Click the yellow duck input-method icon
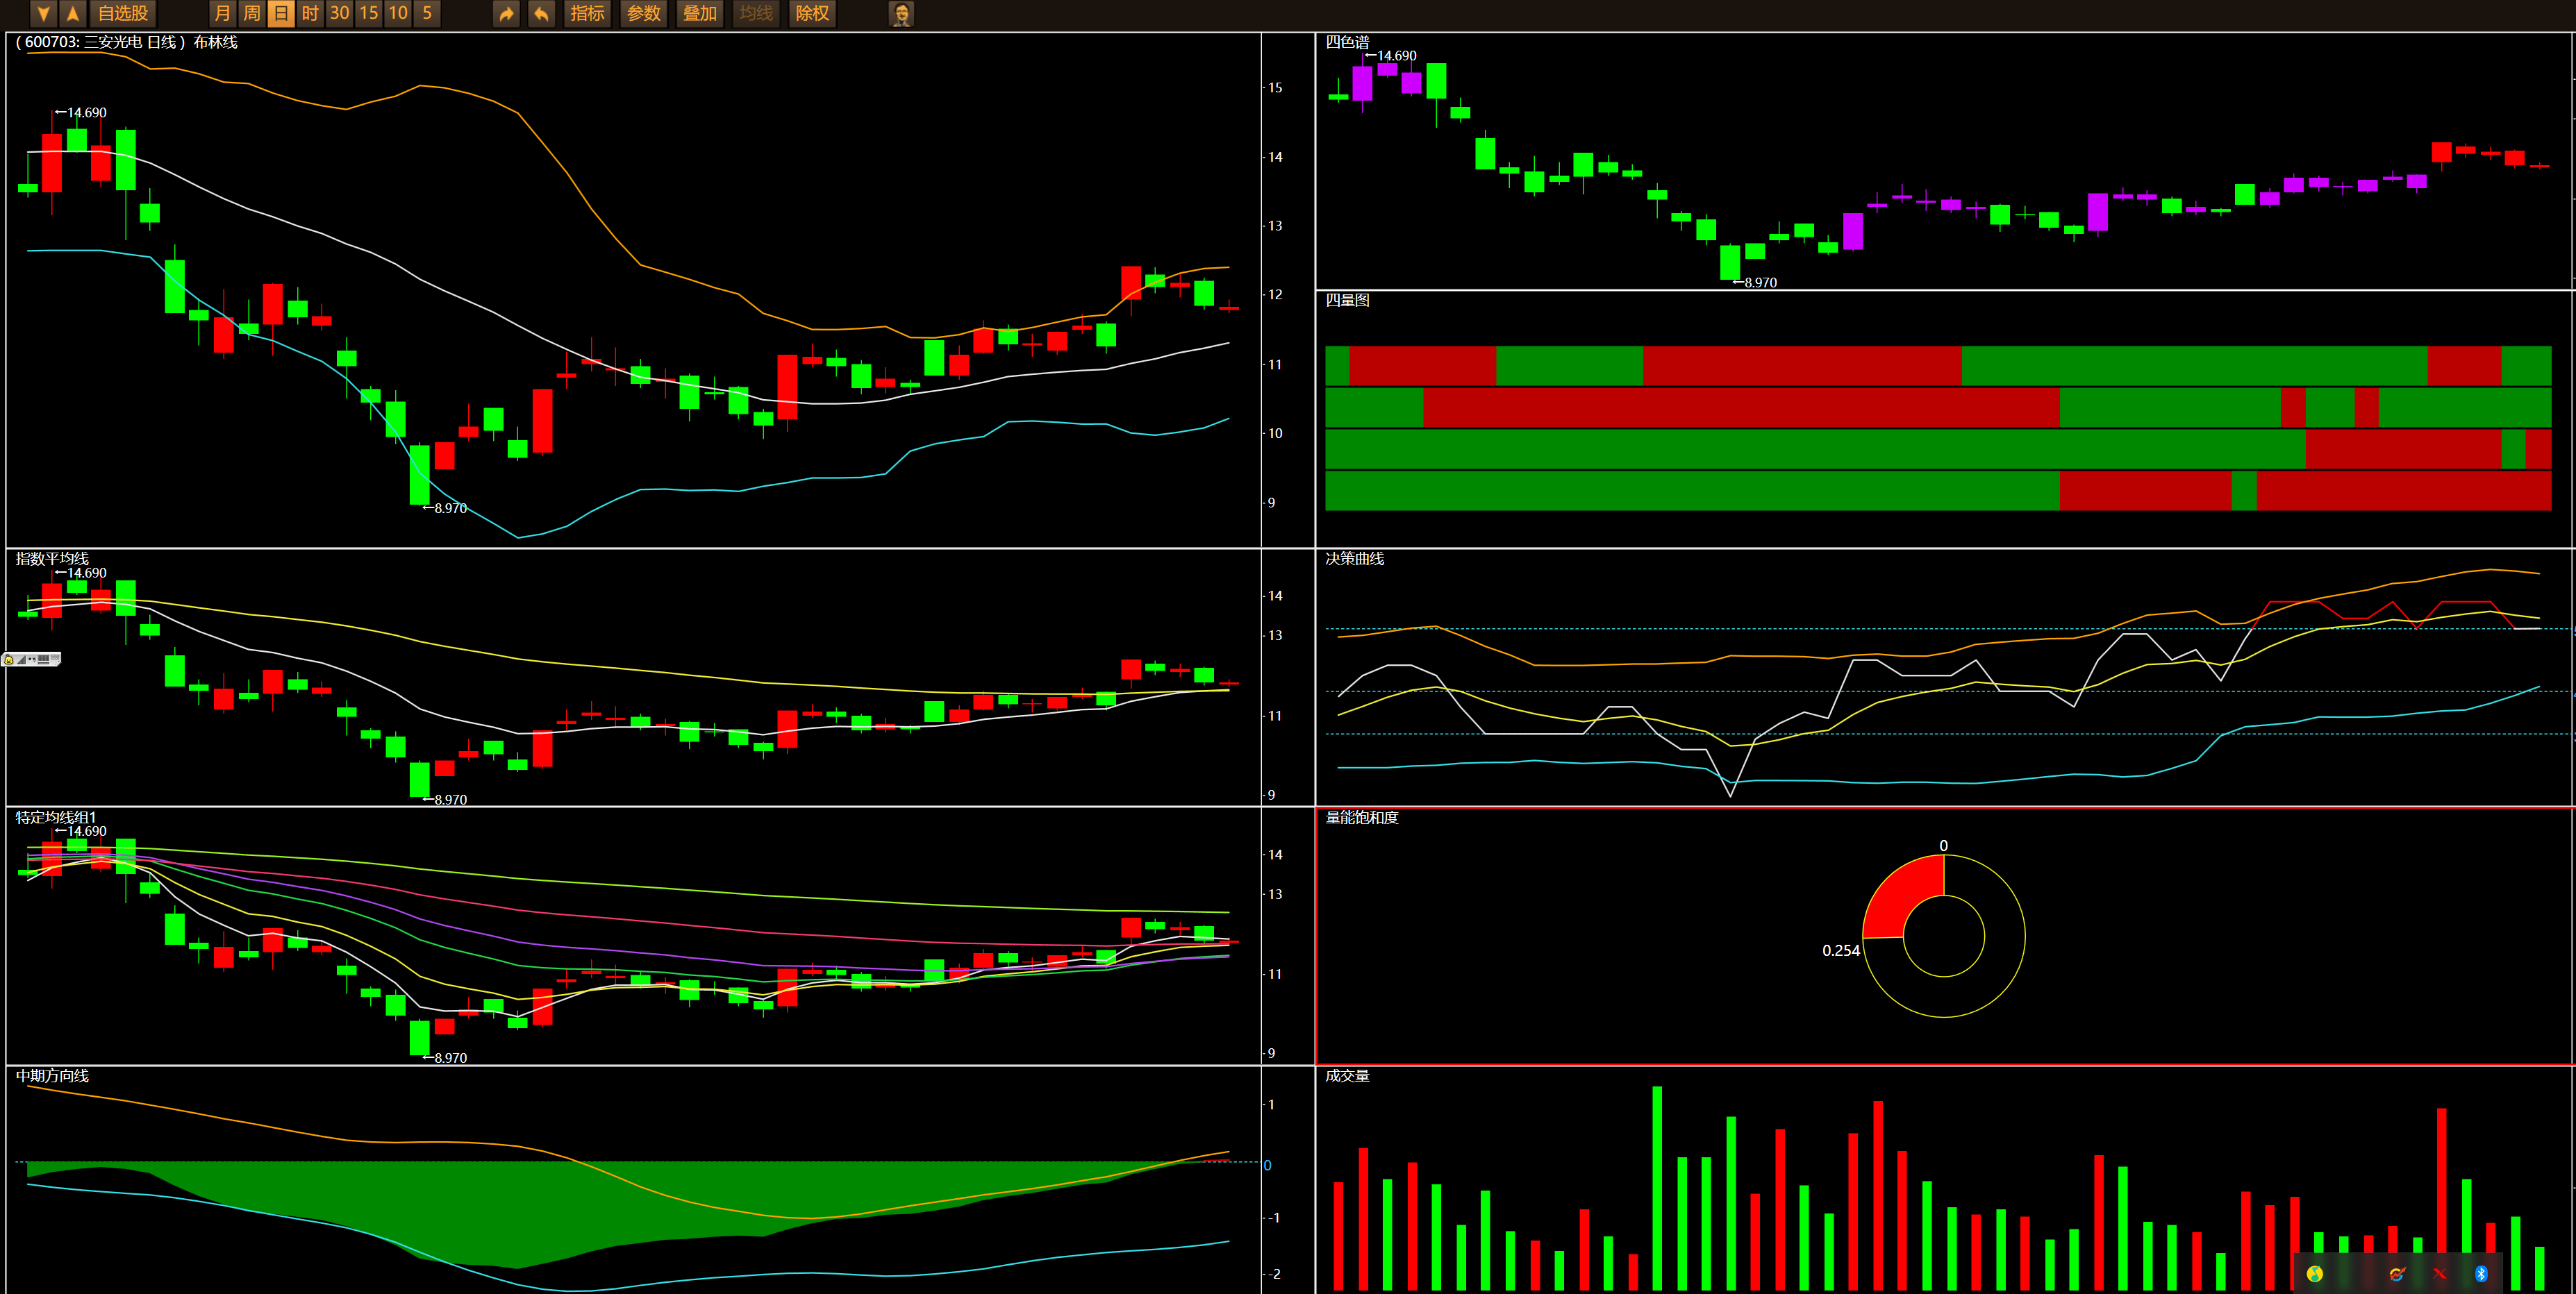 click(9, 659)
